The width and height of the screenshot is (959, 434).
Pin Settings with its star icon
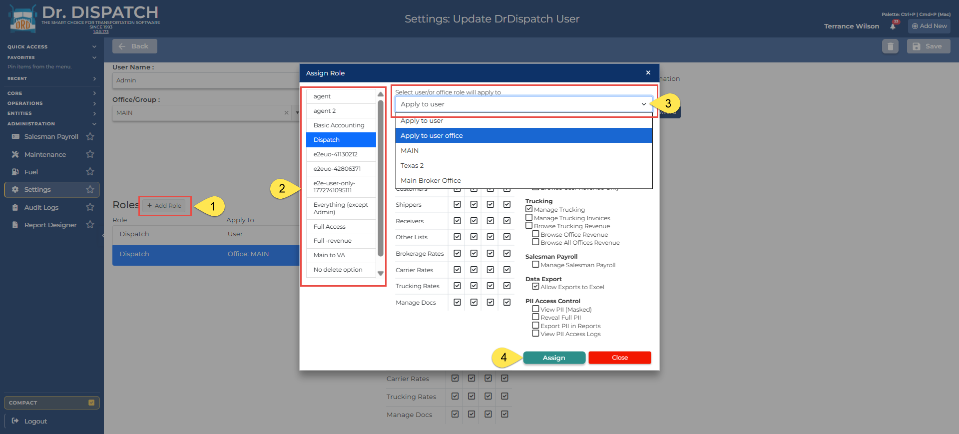click(x=90, y=190)
